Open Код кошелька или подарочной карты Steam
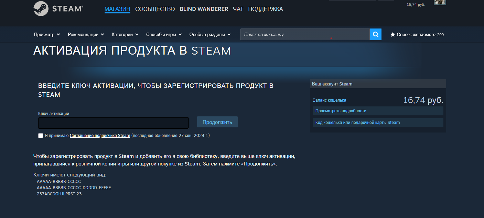This screenshot has height=218, width=484. pyautogui.click(x=357, y=123)
